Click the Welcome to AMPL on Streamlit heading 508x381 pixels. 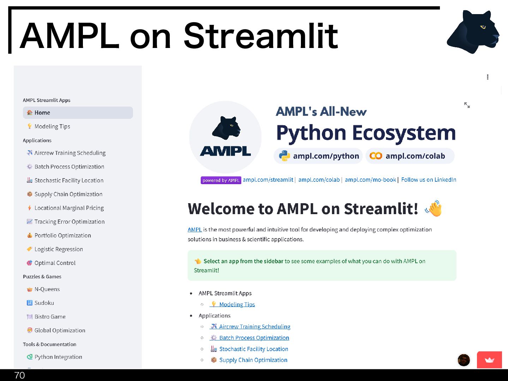pos(303,208)
